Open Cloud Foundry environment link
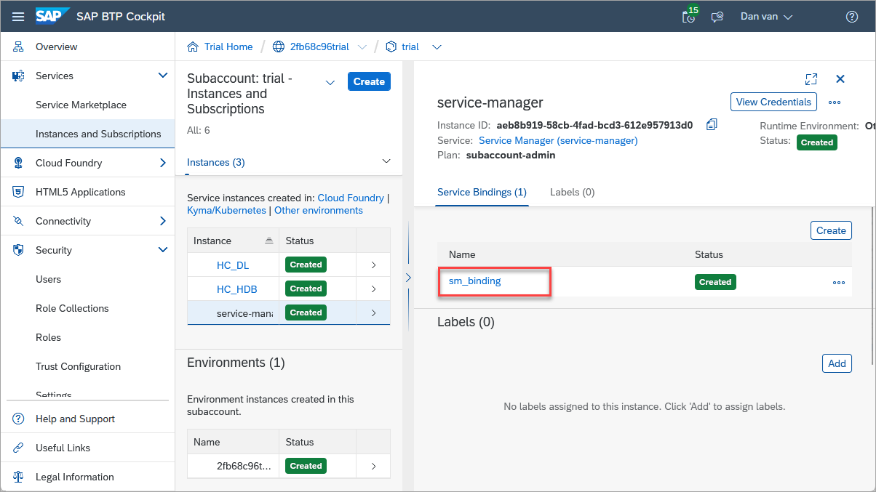The height and width of the screenshot is (492, 876). coord(351,198)
